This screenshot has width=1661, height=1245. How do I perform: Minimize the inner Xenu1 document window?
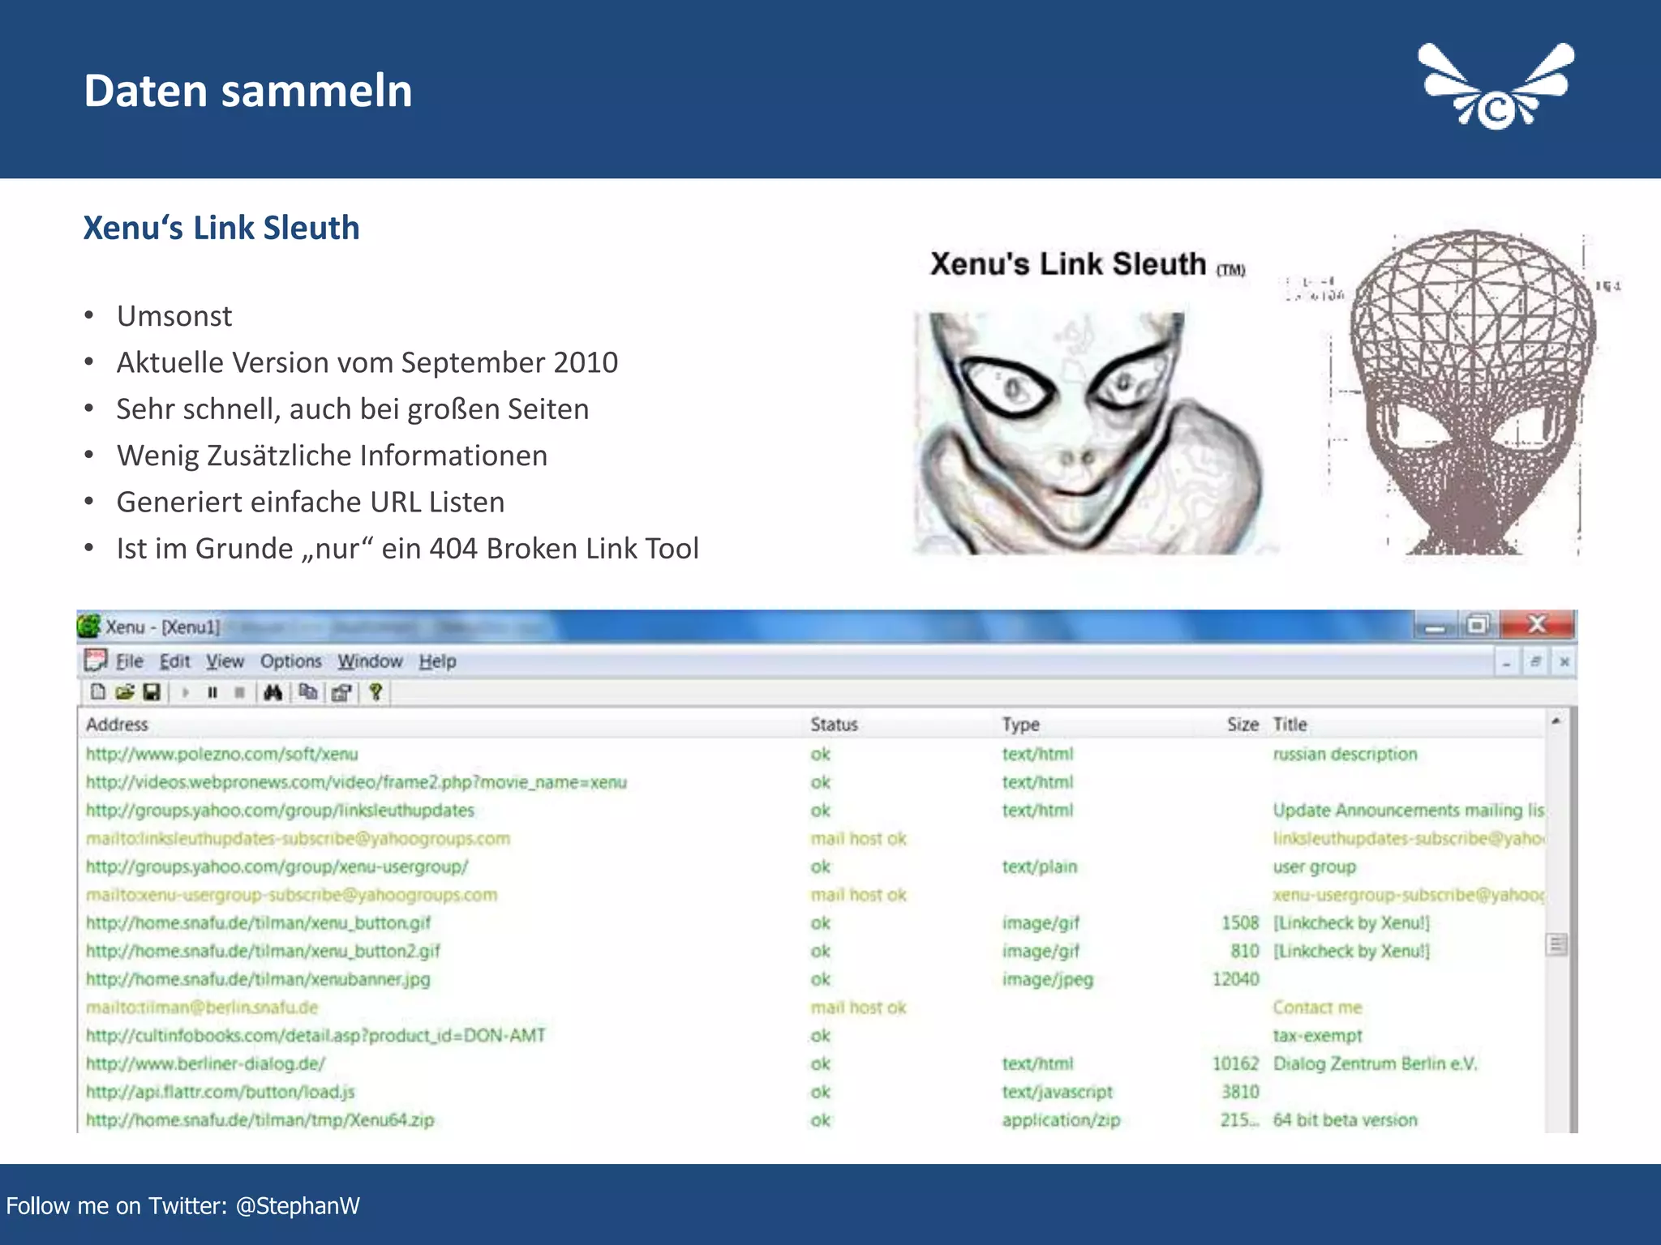coord(1506,662)
